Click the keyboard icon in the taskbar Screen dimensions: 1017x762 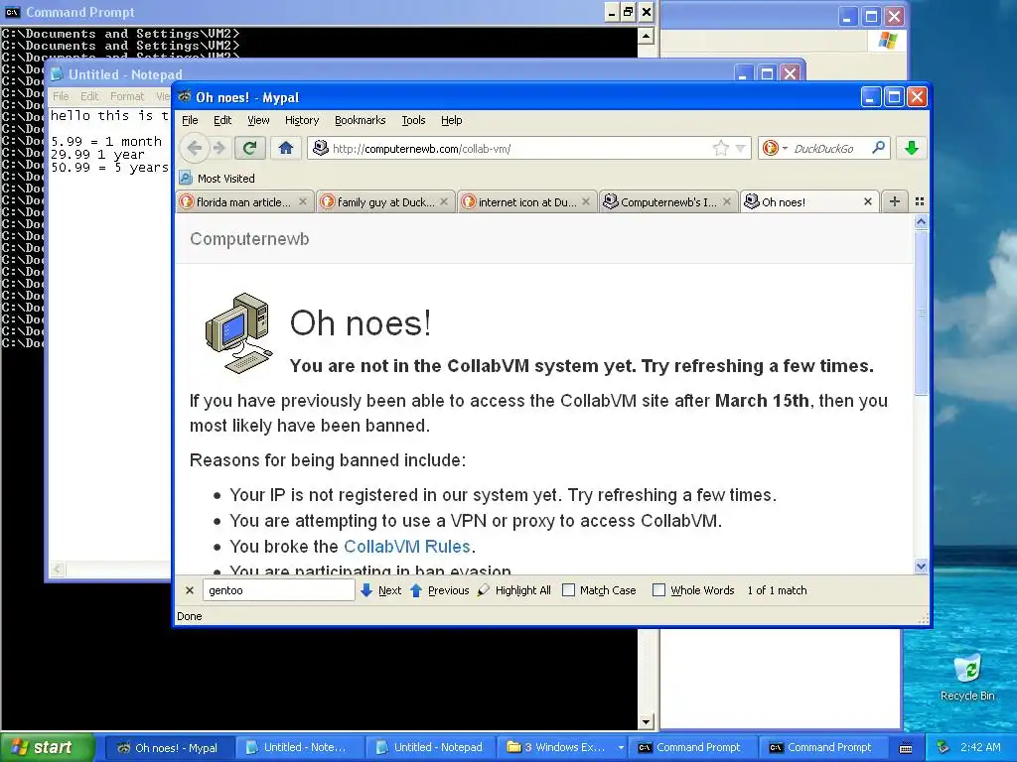[906, 748]
